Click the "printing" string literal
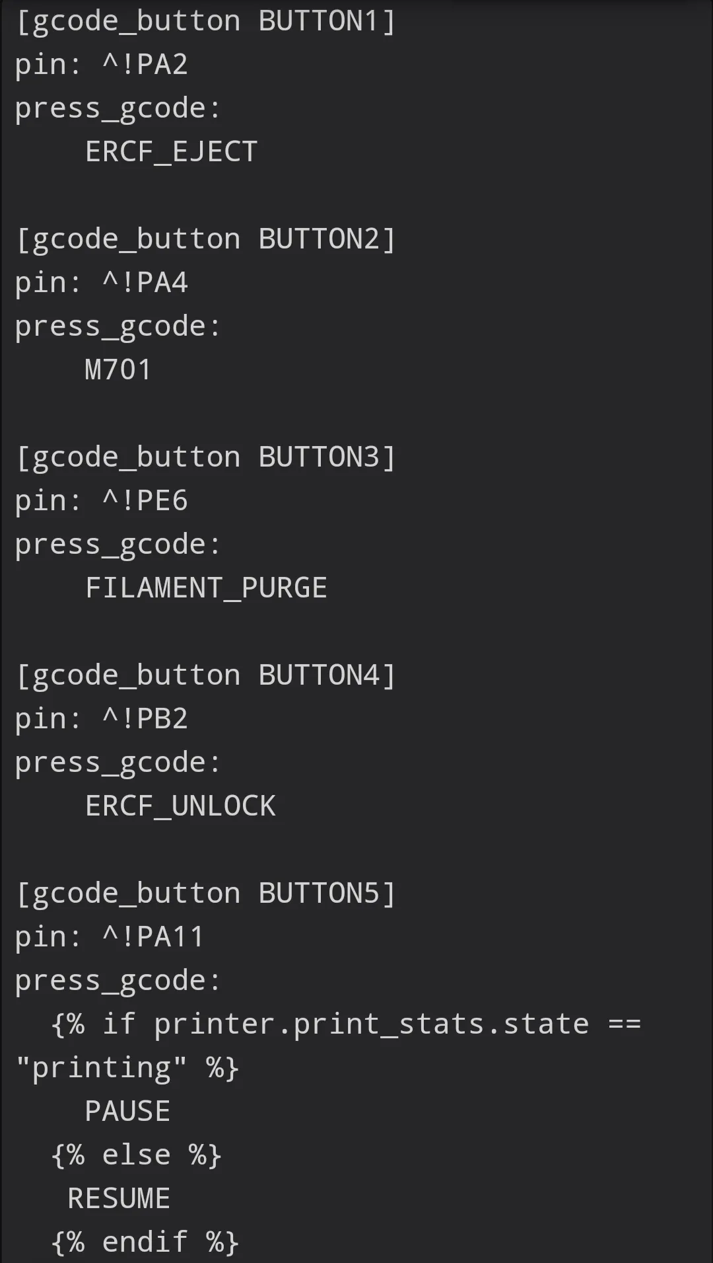The height and width of the screenshot is (1263, 713). pos(102,1068)
